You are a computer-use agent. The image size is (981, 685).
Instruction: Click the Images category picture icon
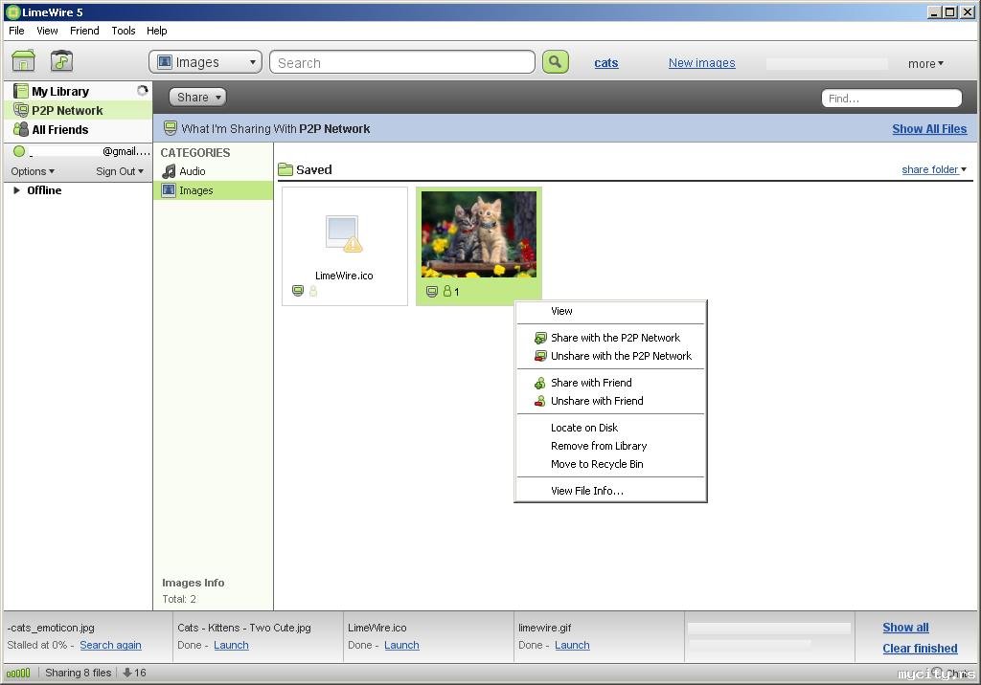point(169,190)
